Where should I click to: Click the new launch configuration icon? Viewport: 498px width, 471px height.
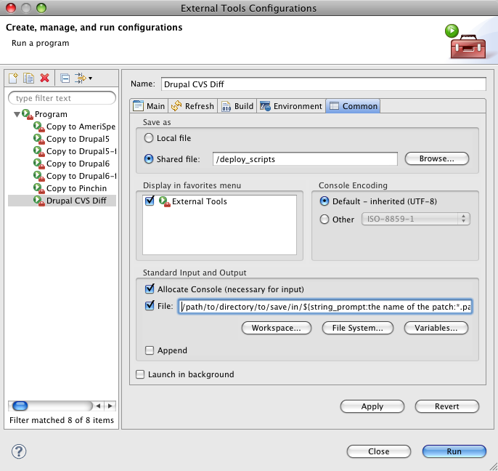(14, 78)
